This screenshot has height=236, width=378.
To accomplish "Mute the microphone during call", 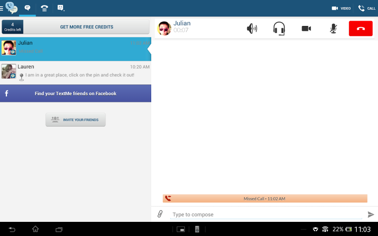I will coord(334,29).
